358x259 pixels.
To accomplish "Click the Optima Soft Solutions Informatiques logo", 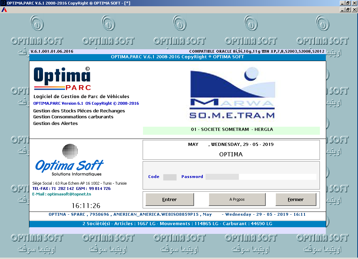I will (70, 160).
